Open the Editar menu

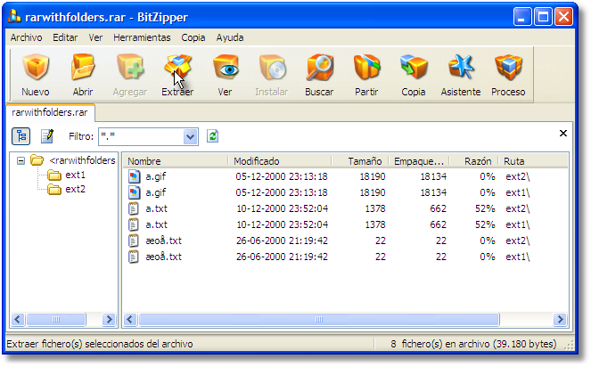65,37
